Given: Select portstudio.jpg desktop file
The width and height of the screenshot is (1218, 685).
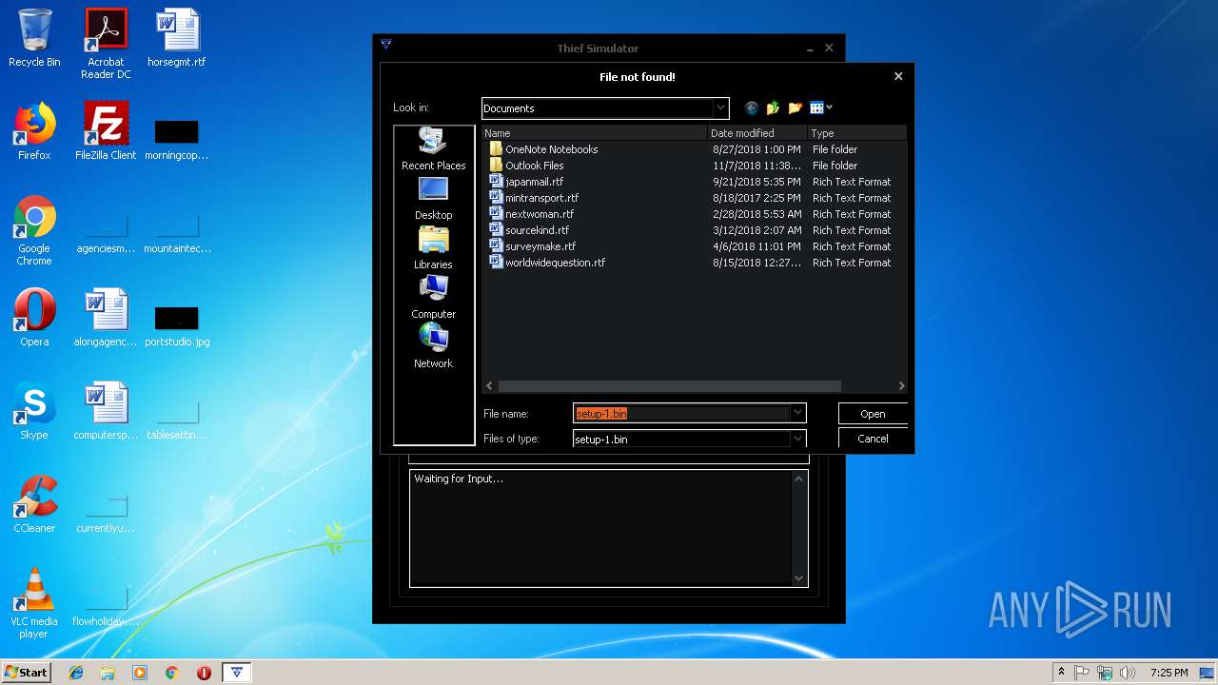Looking at the screenshot, I should coord(177,326).
